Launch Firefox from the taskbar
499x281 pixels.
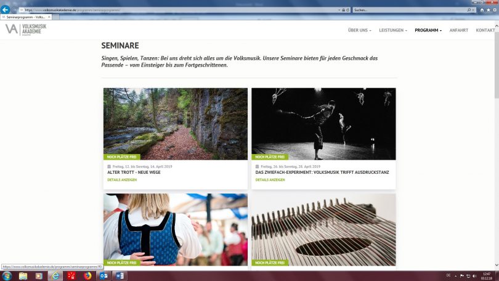click(x=87, y=275)
